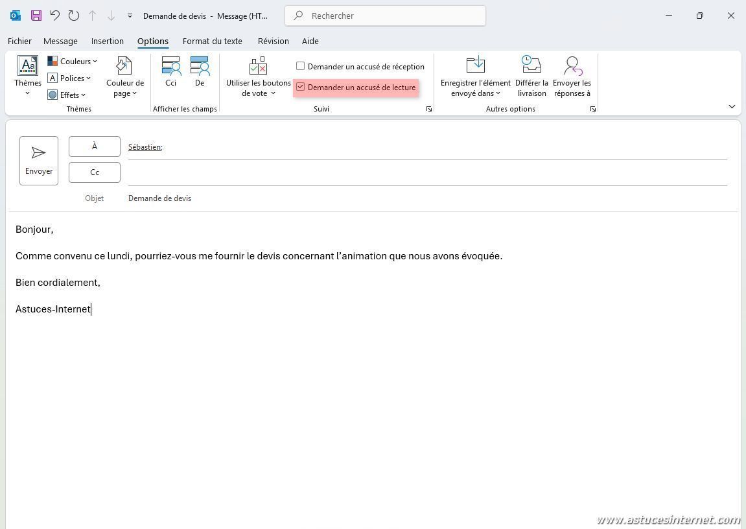The height and width of the screenshot is (529, 746).
Task: Uncheck Demander un accusé de lecture
Action: (301, 87)
